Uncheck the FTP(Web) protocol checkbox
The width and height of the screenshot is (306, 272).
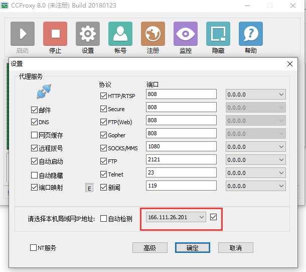pyautogui.click(x=103, y=122)
